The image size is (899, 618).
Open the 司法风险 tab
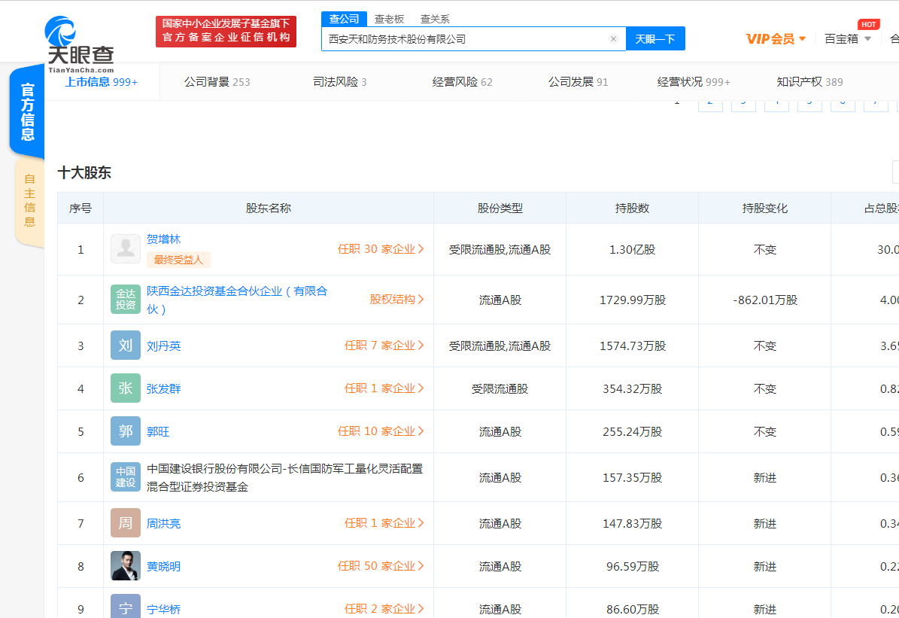point(339,82)
